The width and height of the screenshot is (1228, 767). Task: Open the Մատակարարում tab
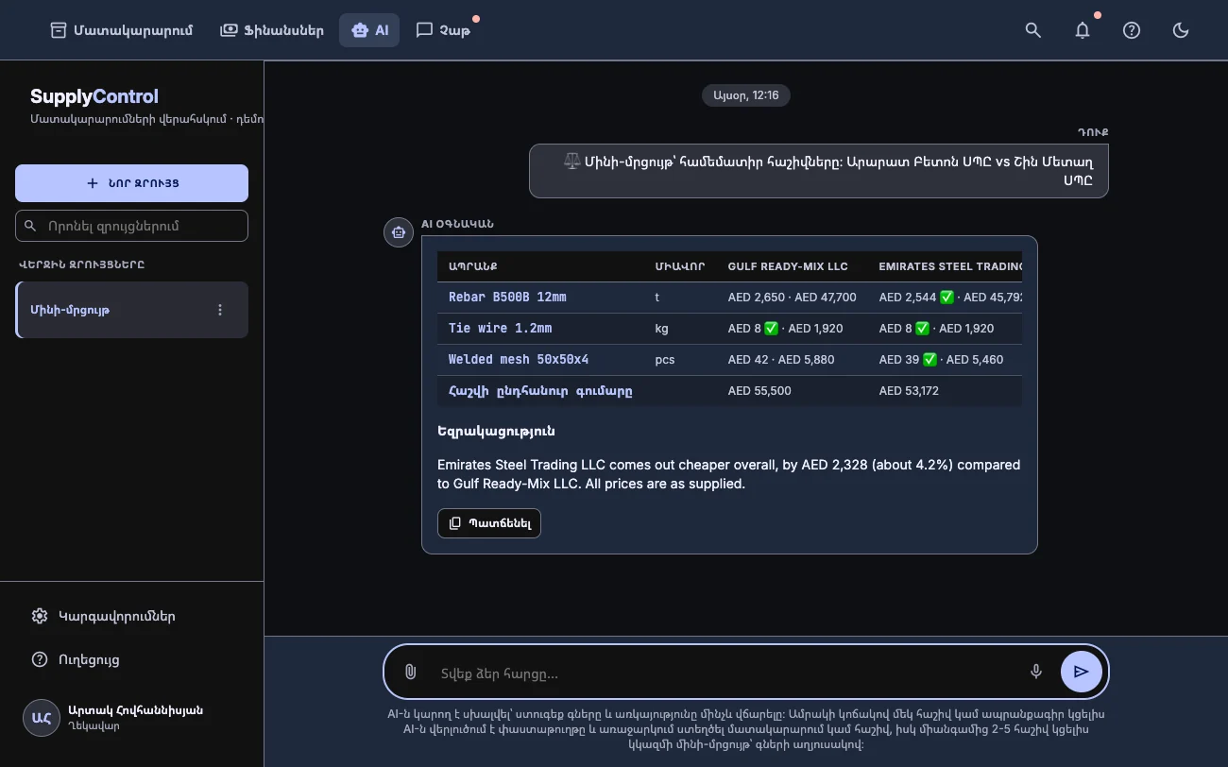click(121, 30)
